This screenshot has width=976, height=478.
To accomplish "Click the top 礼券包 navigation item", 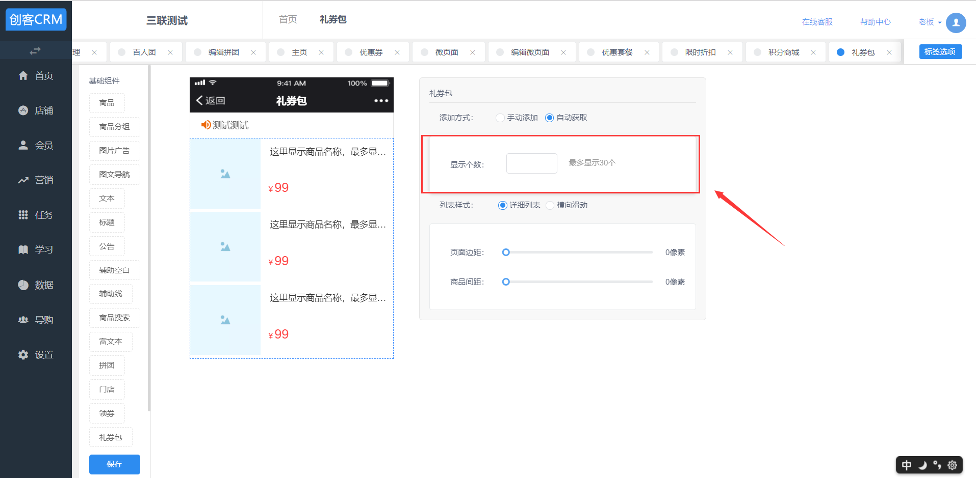I will [333, 19].
